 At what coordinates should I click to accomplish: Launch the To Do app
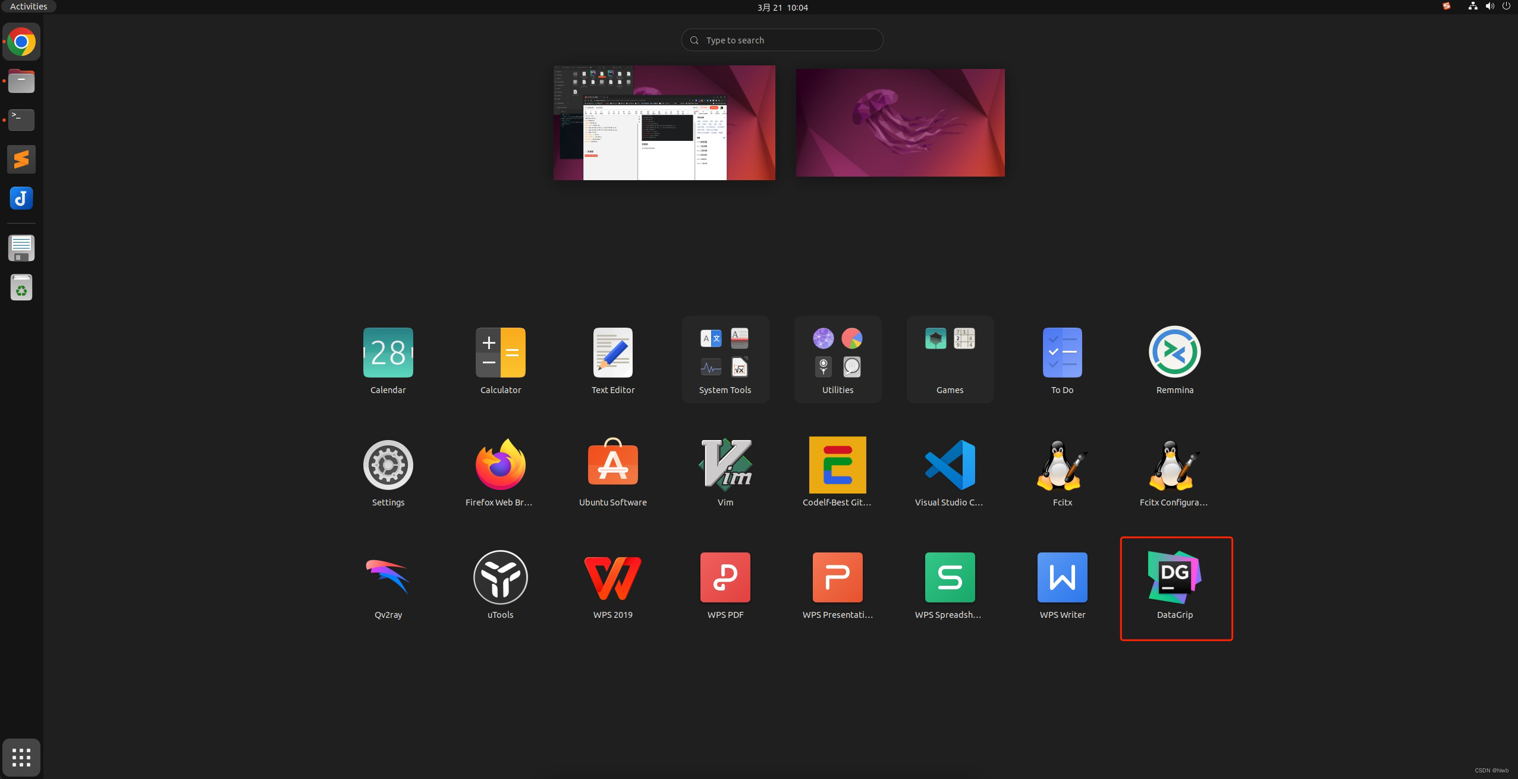[1062, 360]
